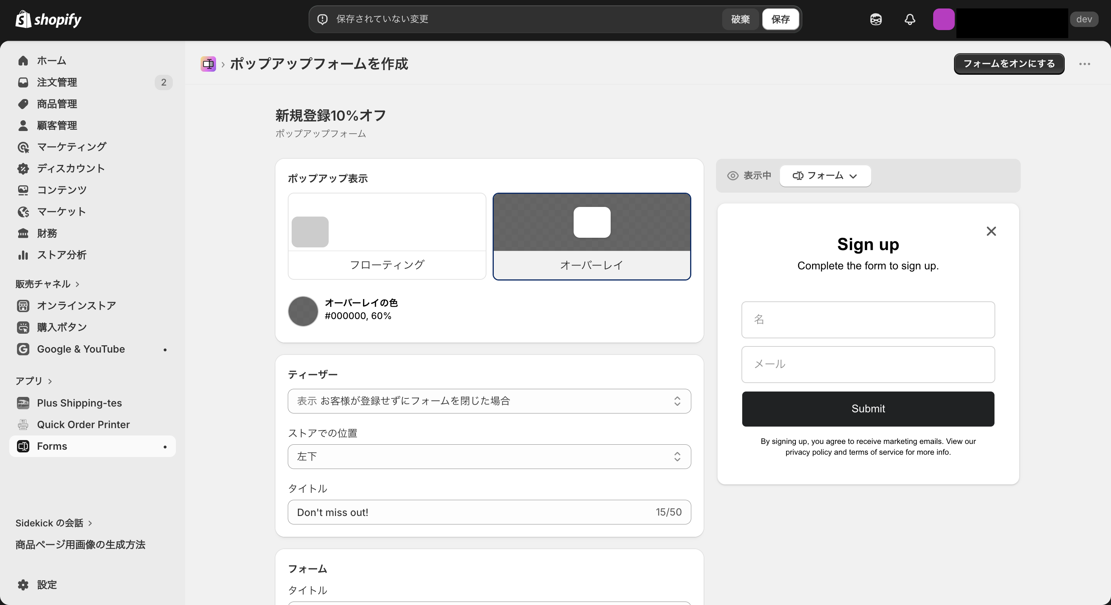Open 設定 at the bottom
The width and height of the screenshot is (1111, 605).
(47, 585)
